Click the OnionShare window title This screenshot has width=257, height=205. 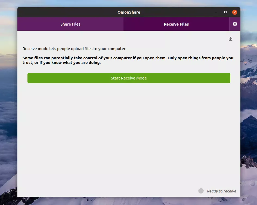129,12
